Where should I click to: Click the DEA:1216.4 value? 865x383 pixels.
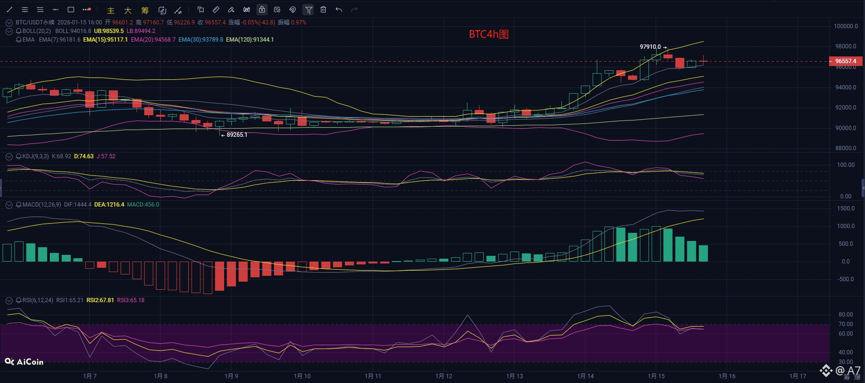(x=109, y=205)
